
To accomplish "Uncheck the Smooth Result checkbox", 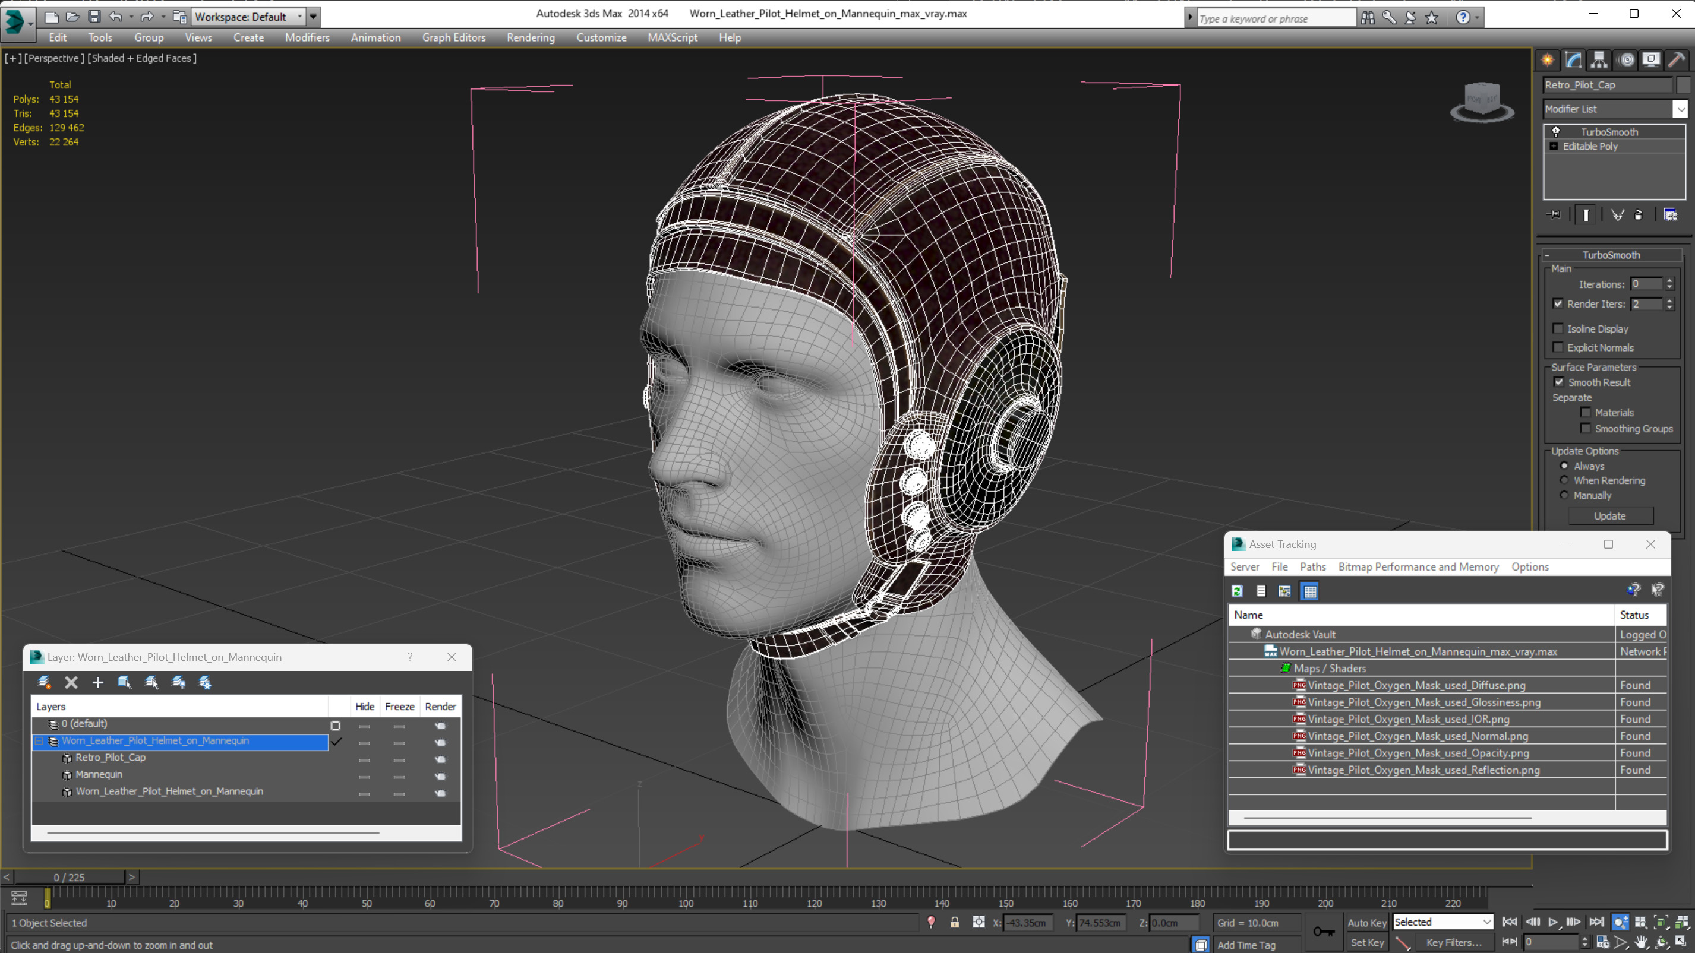I will (1559, 382).
